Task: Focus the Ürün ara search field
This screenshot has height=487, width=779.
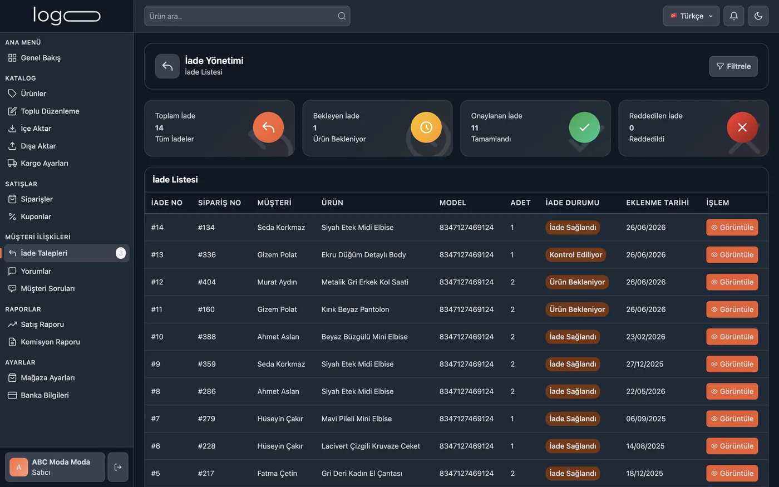Action: (x=247, y=16)
